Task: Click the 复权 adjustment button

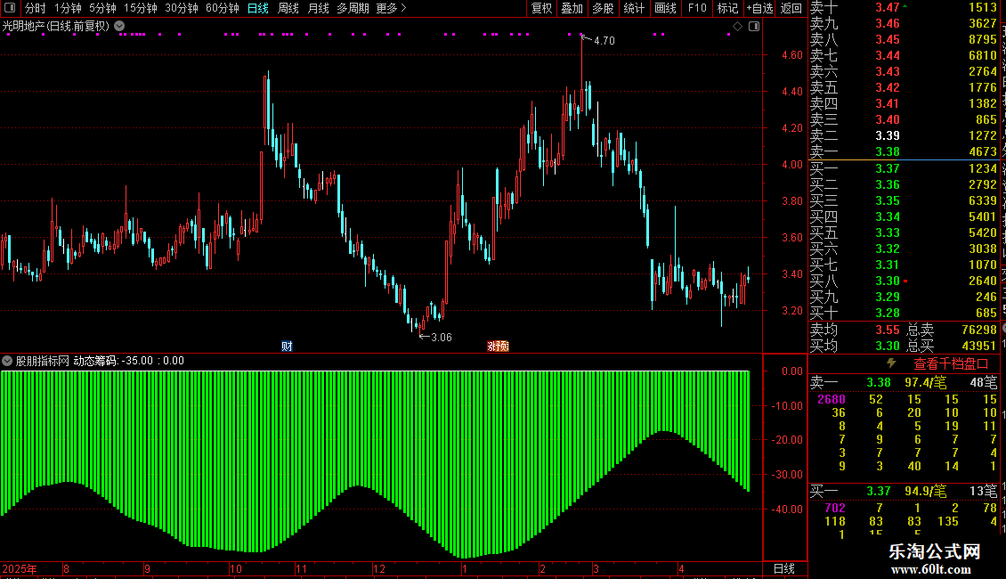Action: [x=541, y=8]
